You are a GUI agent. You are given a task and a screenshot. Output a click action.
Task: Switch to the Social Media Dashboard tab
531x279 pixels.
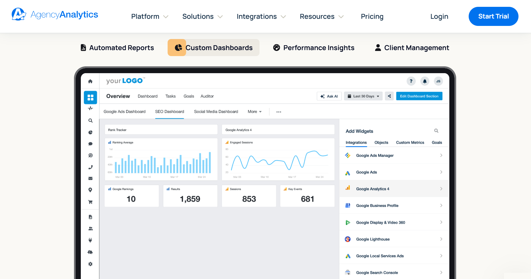[216, 111]
